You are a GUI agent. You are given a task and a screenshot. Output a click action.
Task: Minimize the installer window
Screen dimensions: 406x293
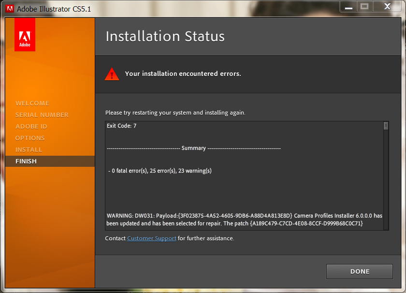[348, 6]
